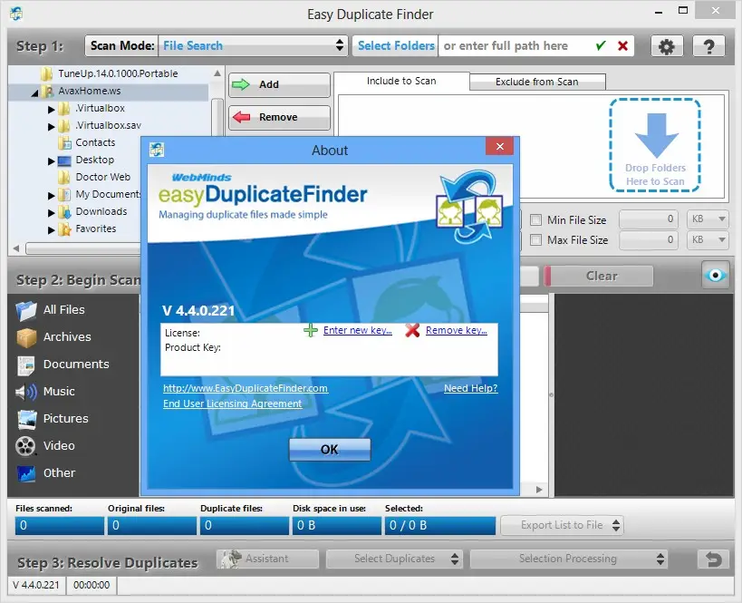Open the Select Duplicates dropdown
This screenshot has width=742, height=603.
(395, 559)
